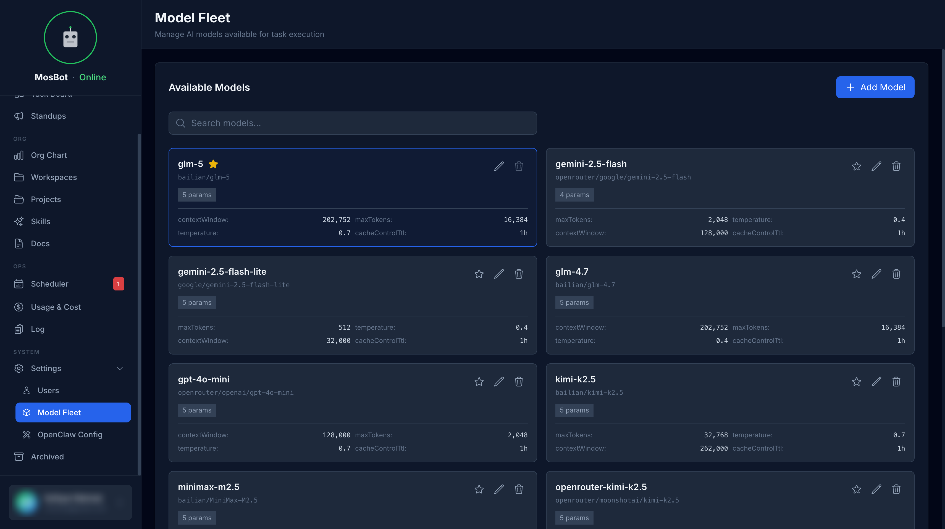
Task: Delete the gemini-2.5-flash model
Action: (896, 166)
